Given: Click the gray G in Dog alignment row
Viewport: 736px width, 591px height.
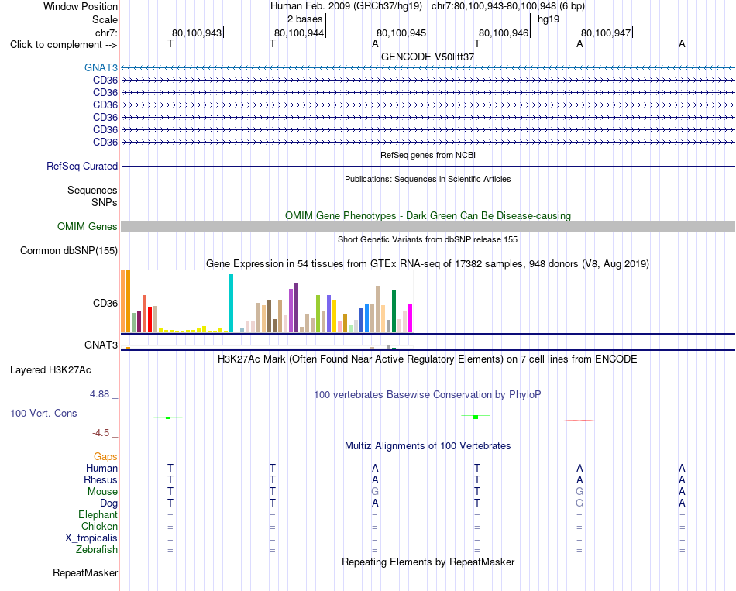Looking at the screenshot, I should (580, 503).
